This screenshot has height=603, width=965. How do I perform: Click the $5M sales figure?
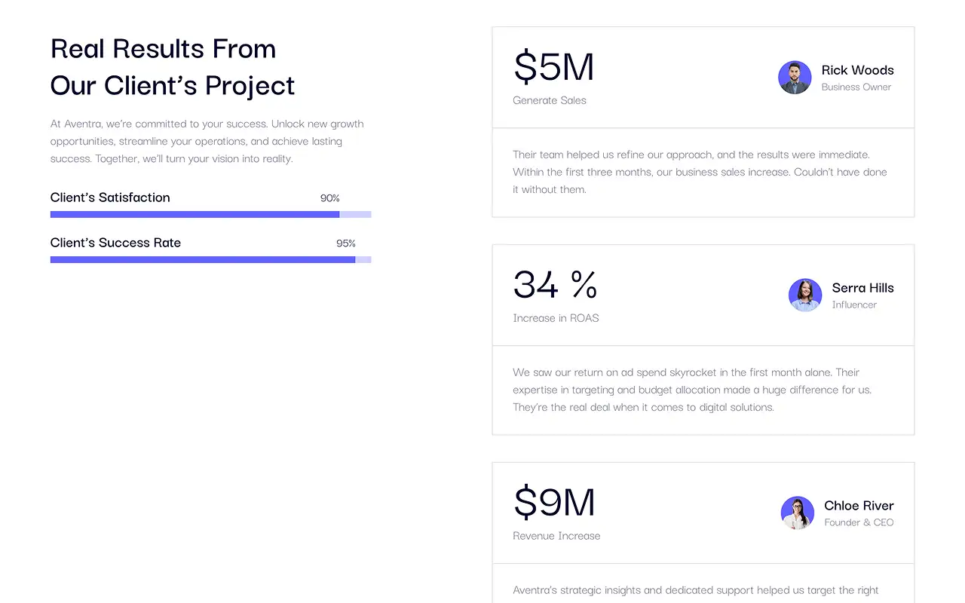[553, 66]
